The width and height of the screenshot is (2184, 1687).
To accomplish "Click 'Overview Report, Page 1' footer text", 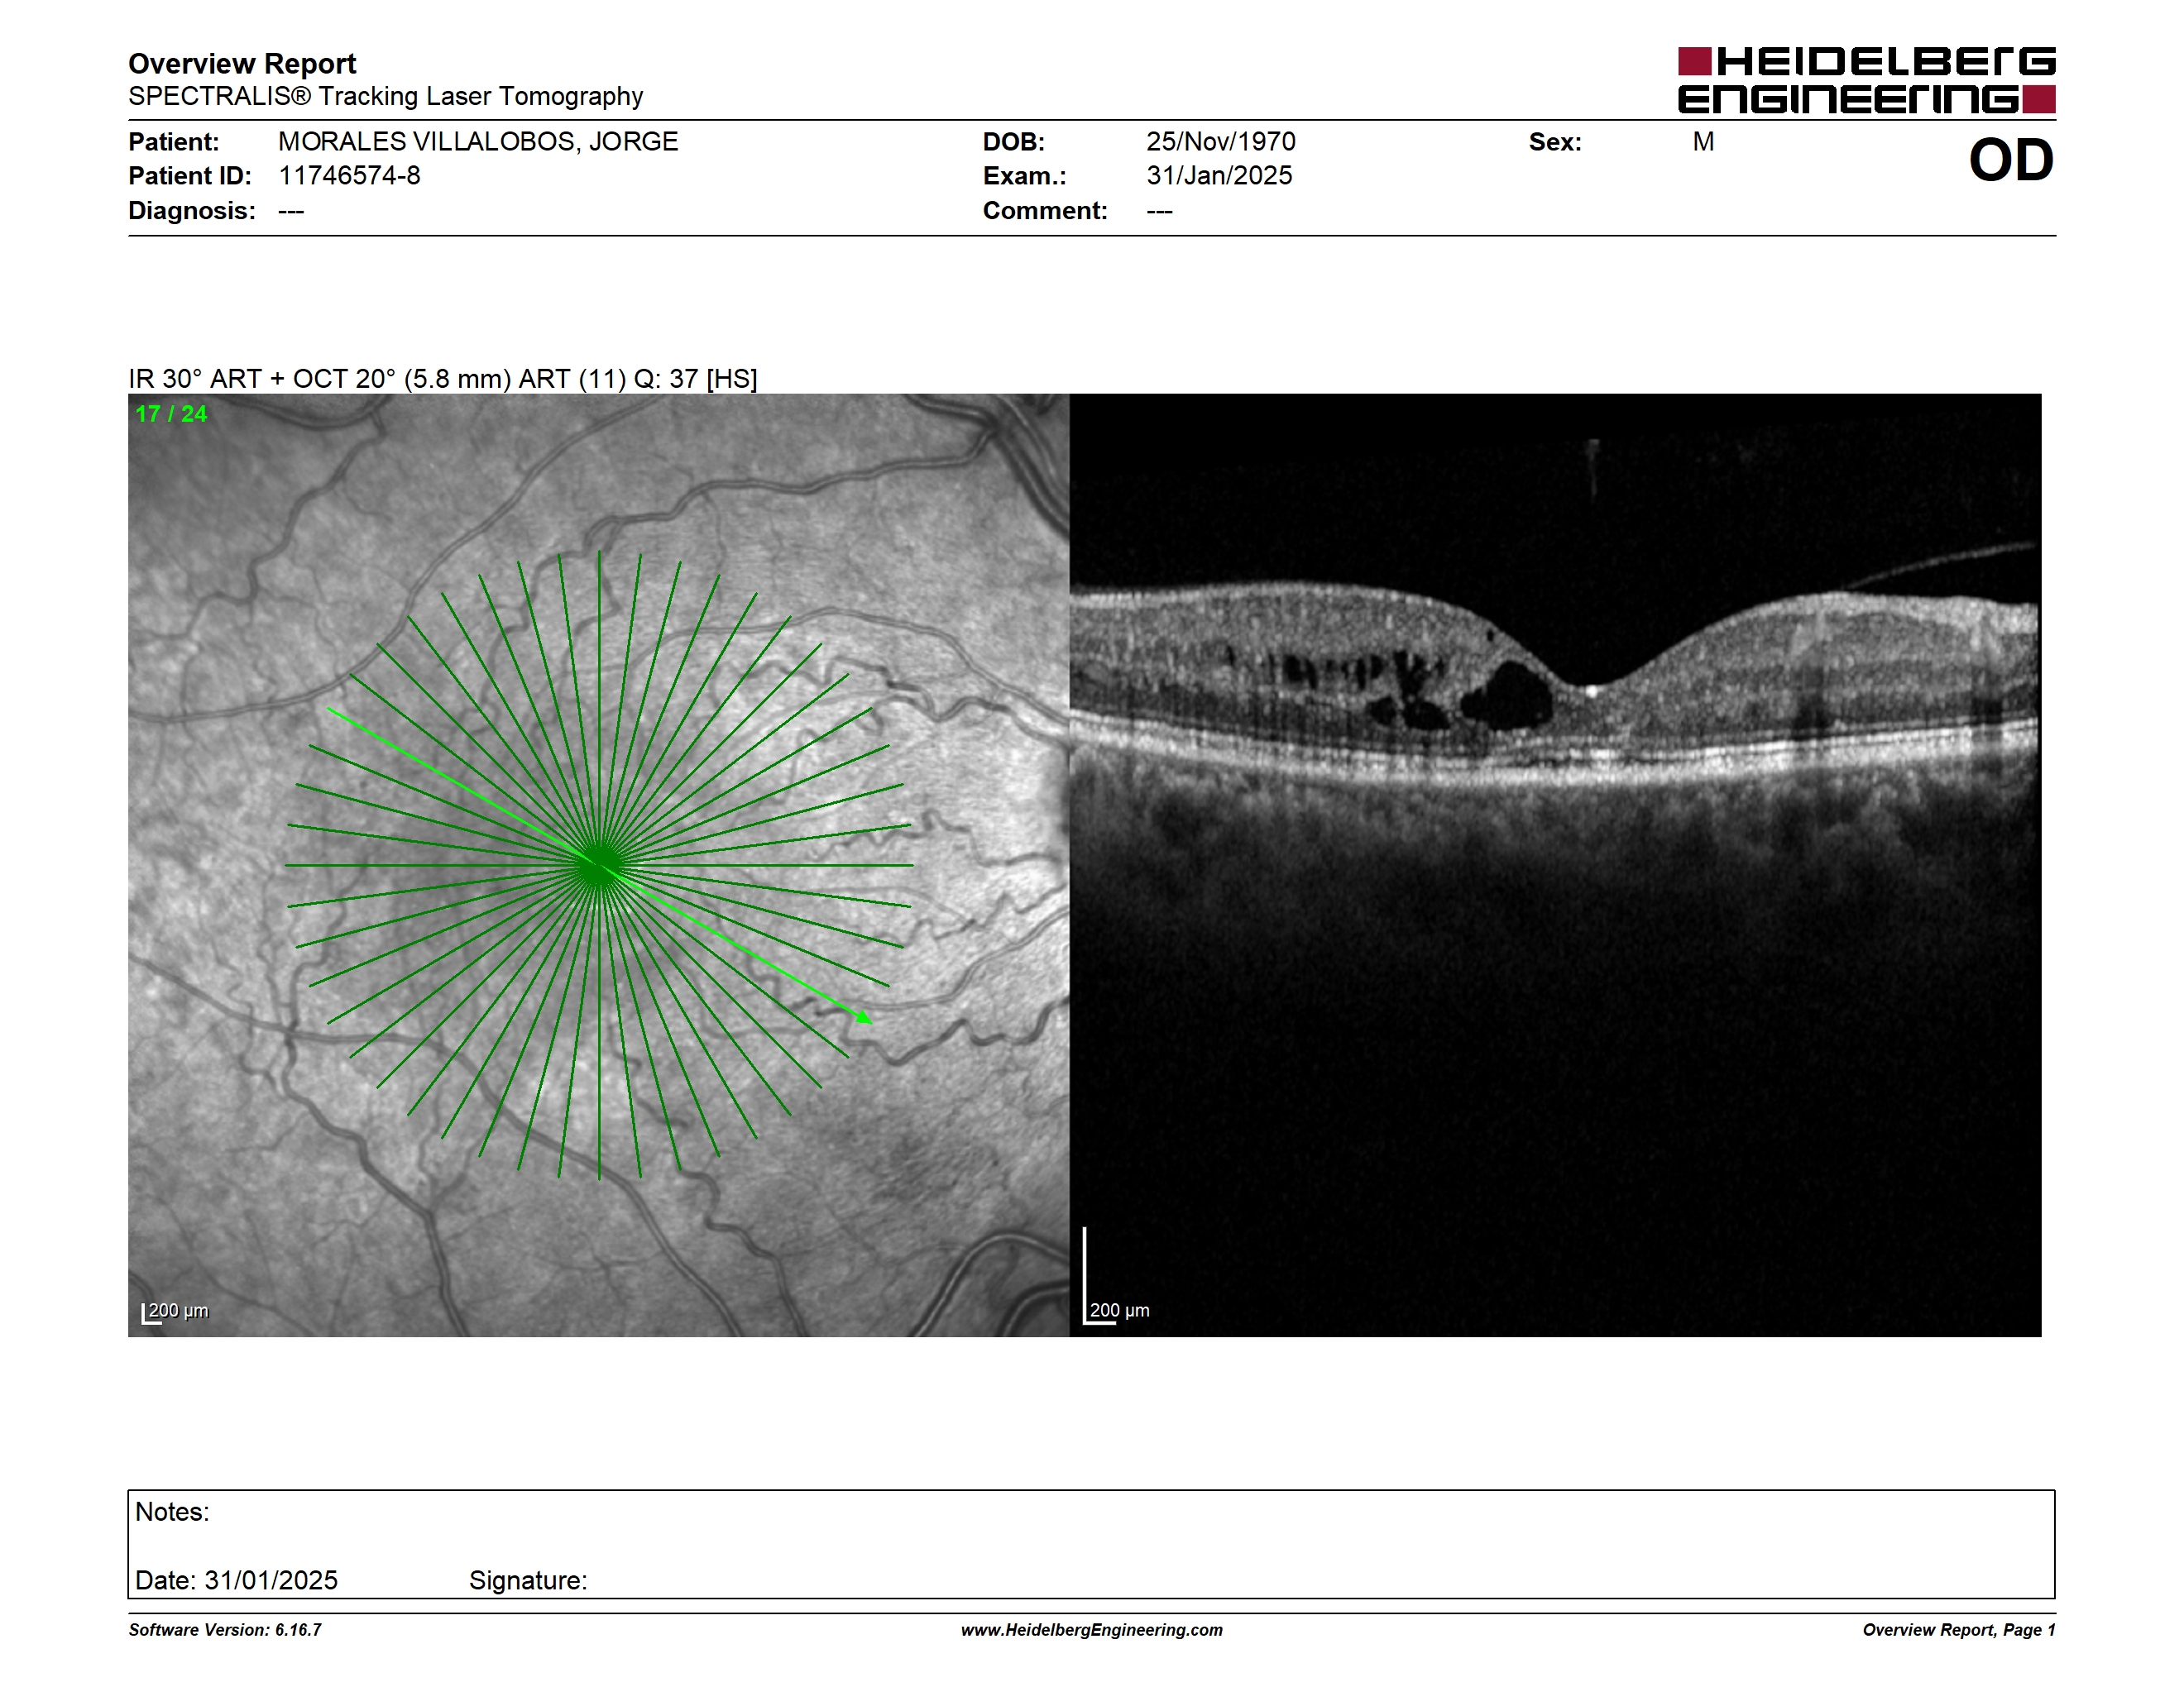I will (1959, 1630).
